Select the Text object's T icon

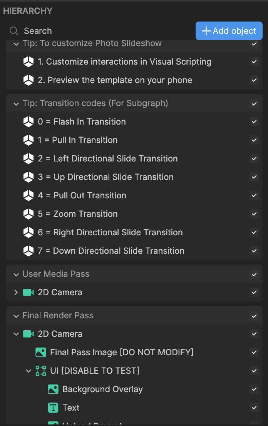click(x=53, y=408)
